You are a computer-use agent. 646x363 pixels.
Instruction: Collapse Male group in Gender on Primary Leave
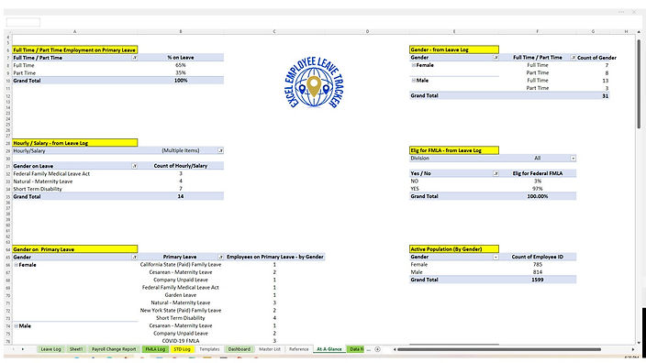click(17, 325)
